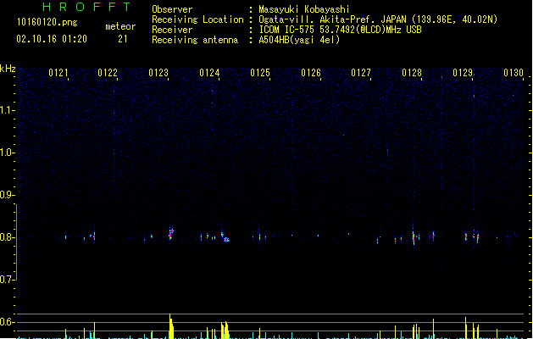Click the meteor count value 21
533x339 pixels.
(x=123, y=39)
